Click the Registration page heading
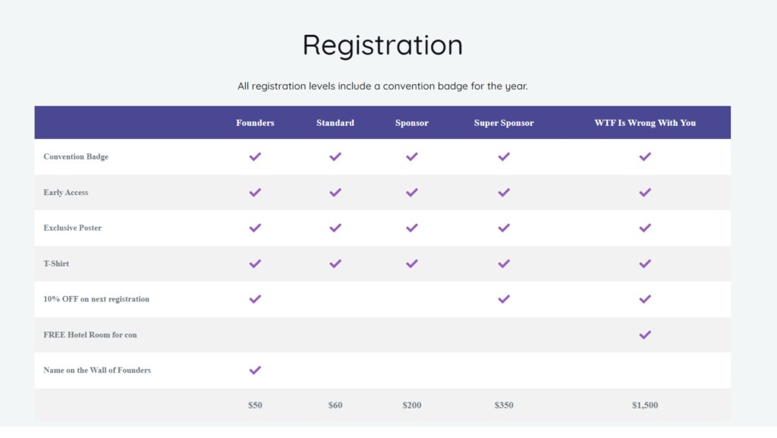This screenshot has height=438, width=777. (382, 45)
